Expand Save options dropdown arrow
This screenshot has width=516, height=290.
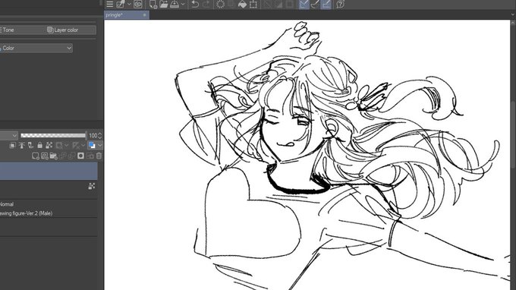coord(183,5)
